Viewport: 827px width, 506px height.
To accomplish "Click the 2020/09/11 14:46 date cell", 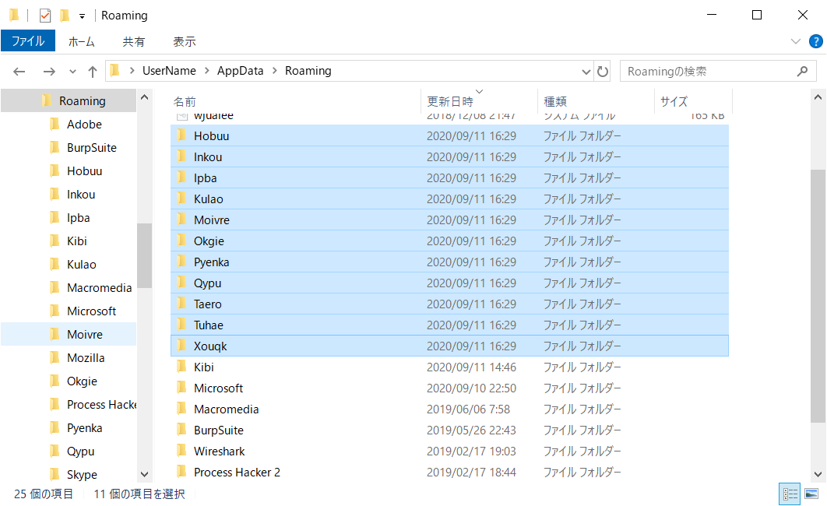I will click(472, 367).
